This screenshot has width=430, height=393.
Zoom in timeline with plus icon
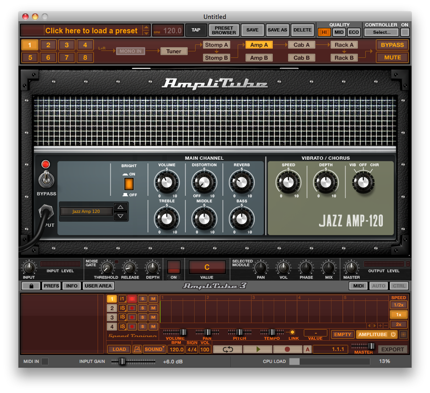pyautogui.click(x=381, y=326)
